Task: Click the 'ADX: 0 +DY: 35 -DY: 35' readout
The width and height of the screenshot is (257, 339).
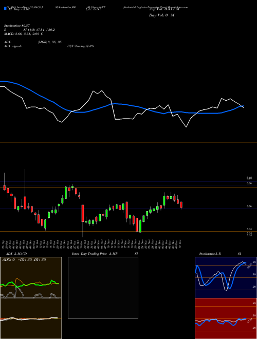Action: (x=24, y=260)
